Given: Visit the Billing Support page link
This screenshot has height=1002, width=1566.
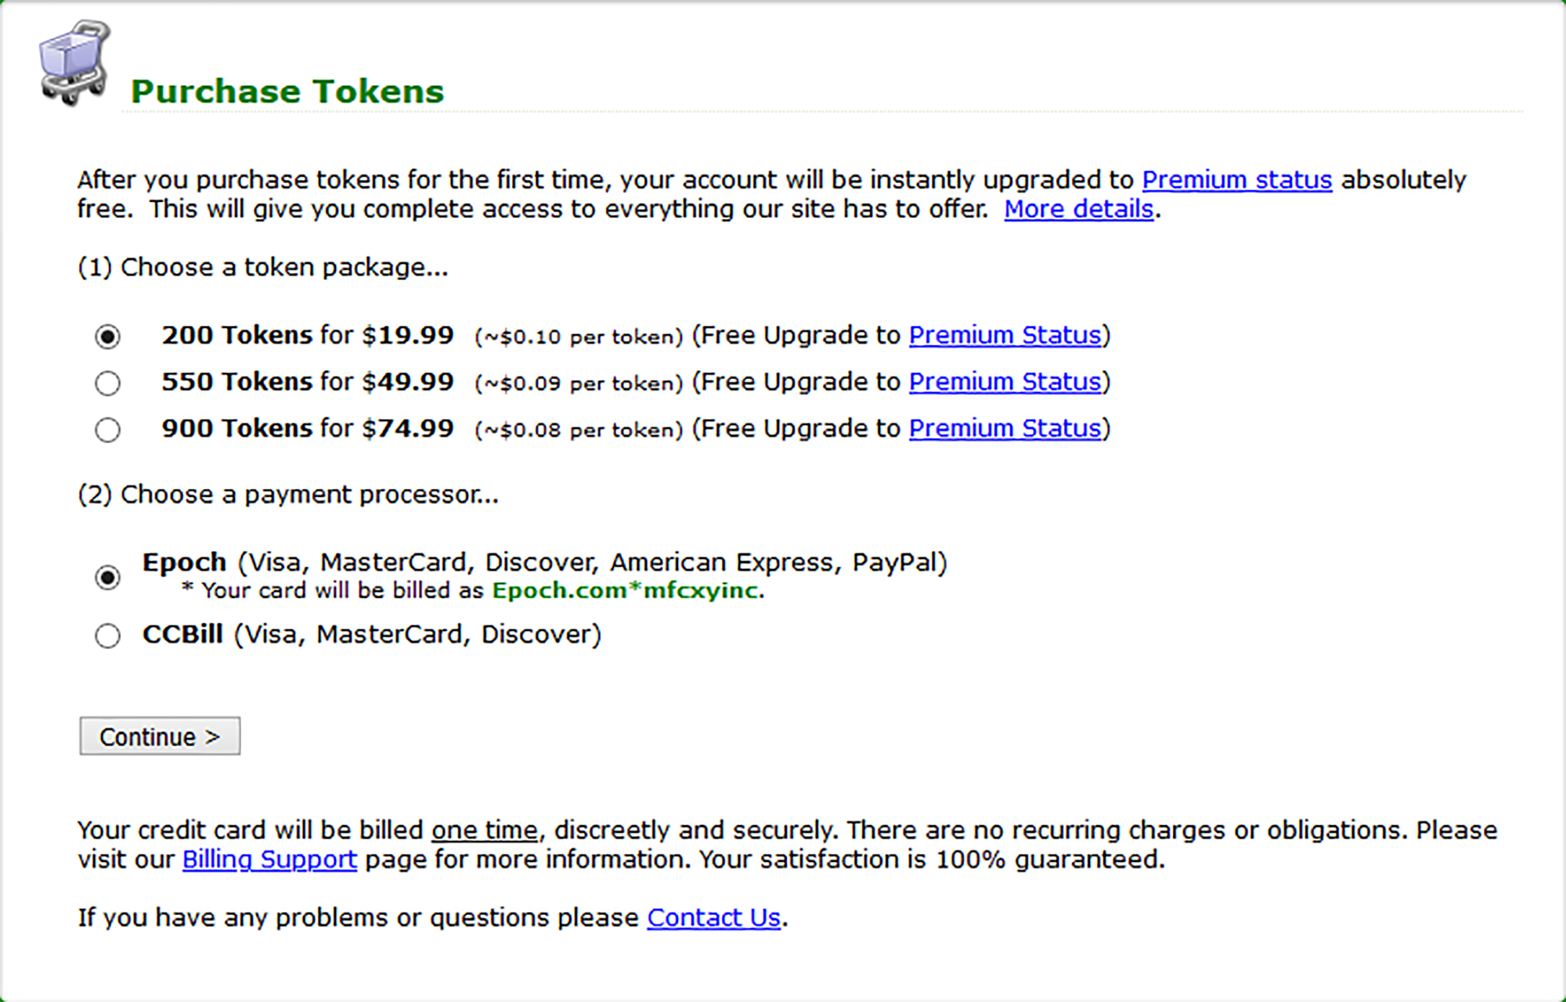Looking at the screenshot, I should [x=269, y=860].
